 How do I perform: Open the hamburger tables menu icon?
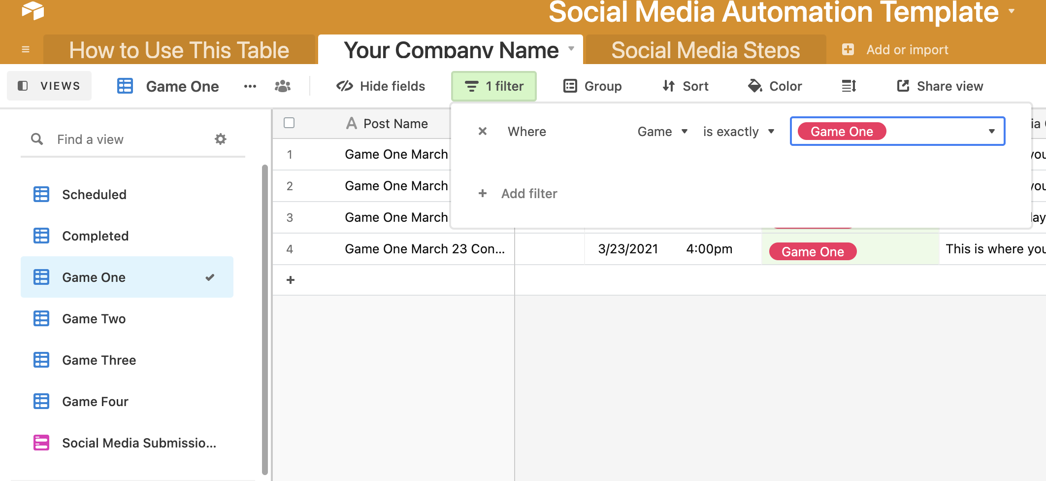[x=26, y=49]
